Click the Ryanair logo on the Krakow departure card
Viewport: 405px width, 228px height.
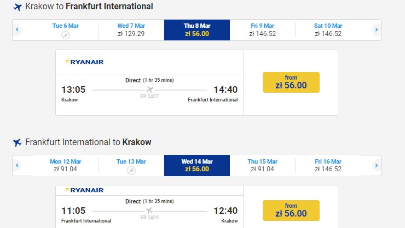pyautogui.click(x=84, y=62)
